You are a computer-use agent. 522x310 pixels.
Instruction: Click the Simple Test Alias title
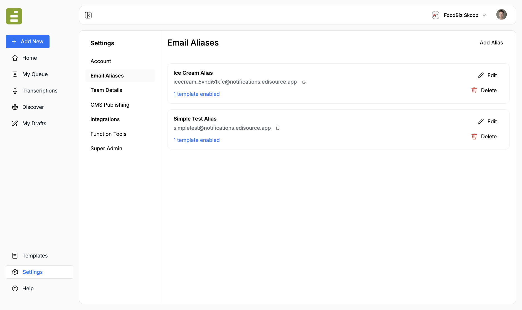[195, 119]
